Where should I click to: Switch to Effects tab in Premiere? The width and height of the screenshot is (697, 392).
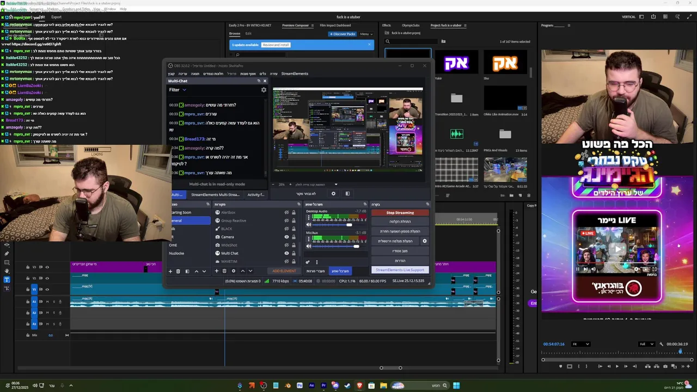click(387, 26)
